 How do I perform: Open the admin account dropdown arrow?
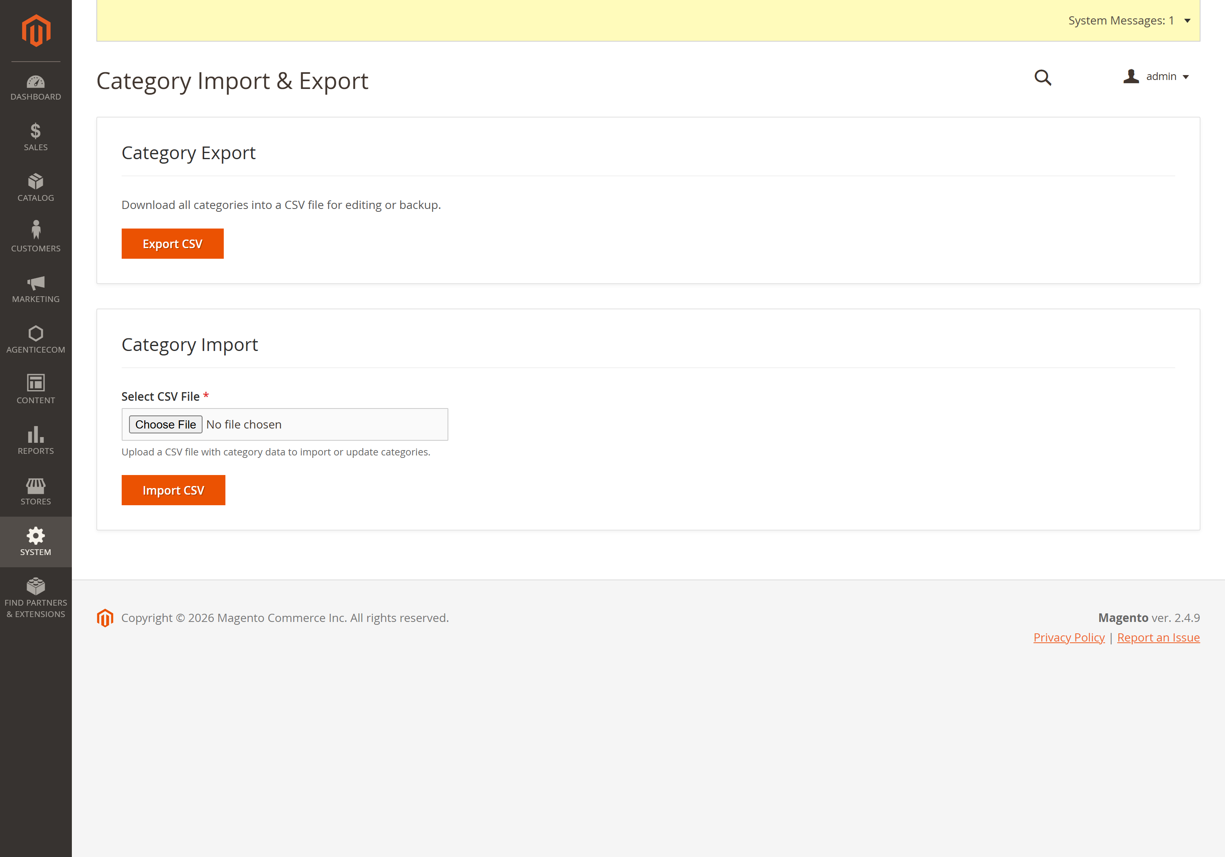[x=1186, y=77]
